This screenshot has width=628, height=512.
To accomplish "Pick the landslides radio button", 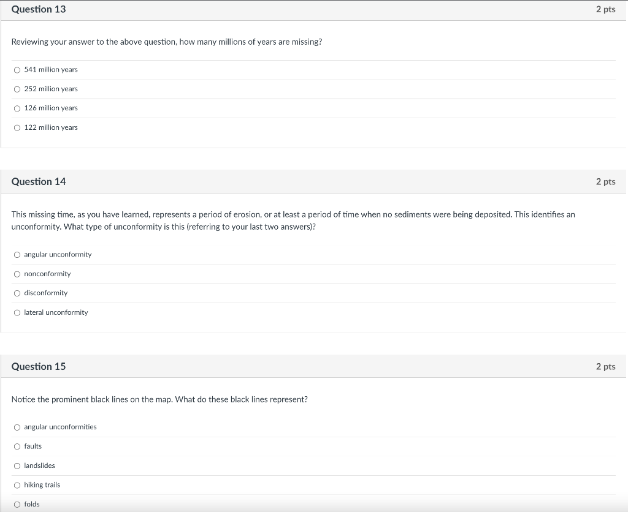I will 17,466.
